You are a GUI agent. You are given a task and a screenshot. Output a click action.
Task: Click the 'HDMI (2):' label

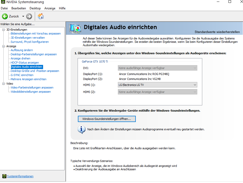tap(89, 92)
